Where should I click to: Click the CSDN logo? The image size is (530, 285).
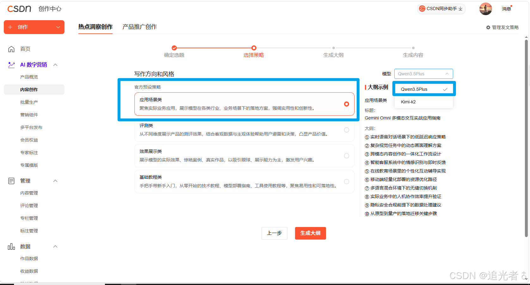click(x=19, y=9)
